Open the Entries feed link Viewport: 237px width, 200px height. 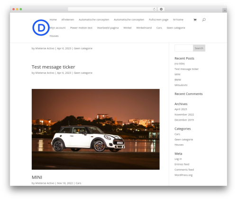pos(182,164)
